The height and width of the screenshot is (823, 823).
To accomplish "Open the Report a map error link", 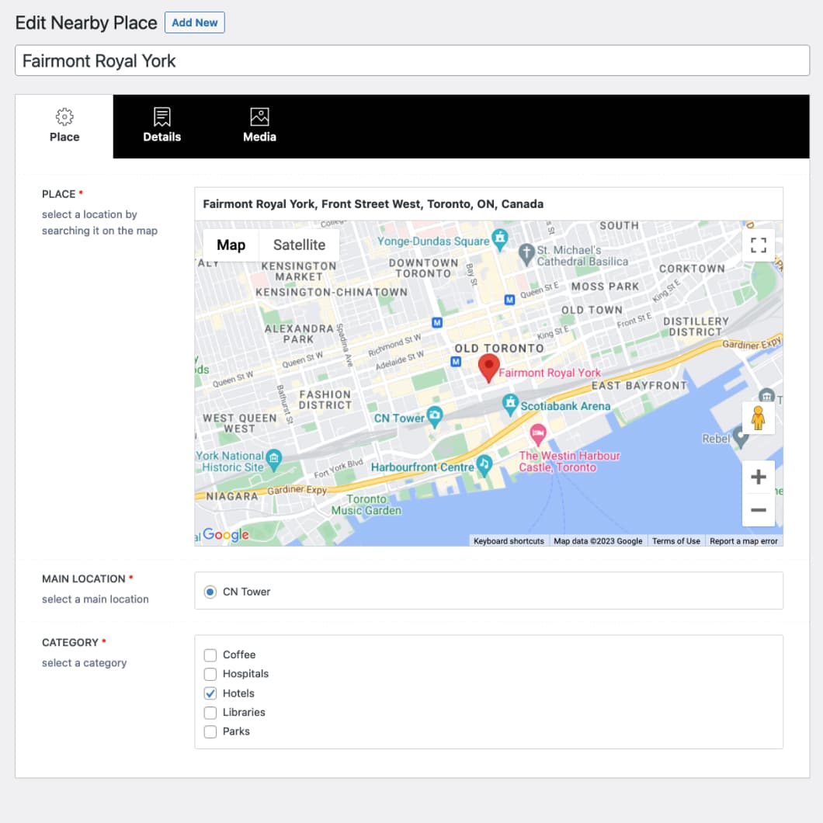I will tap(743, 541).
